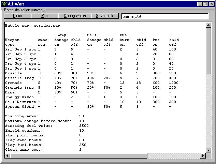Click the horizontal scrollbar right arrow
Viewport: 216px width, 164px height.
203,156
